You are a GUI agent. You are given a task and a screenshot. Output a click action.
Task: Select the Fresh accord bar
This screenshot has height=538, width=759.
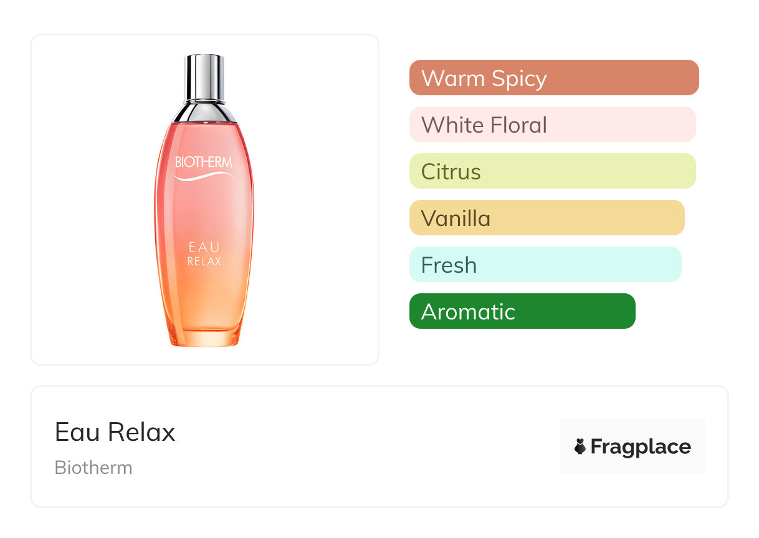coord(545,265)
